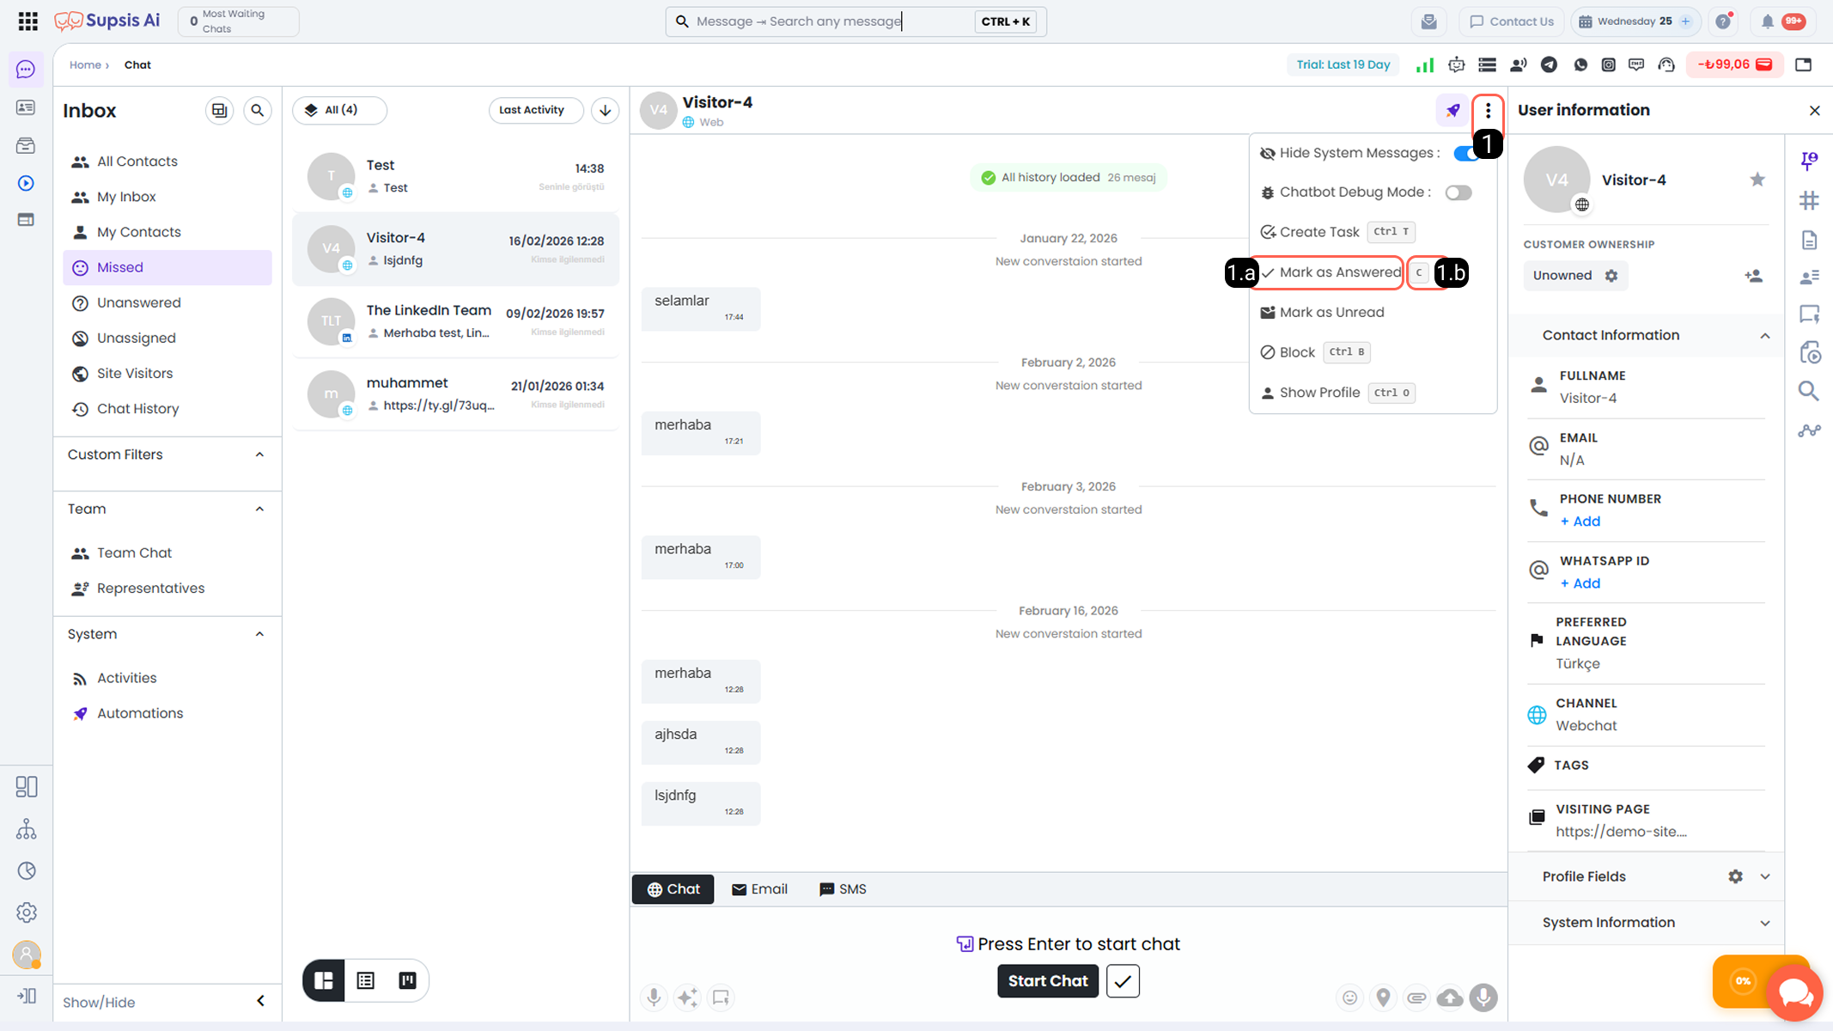Open Team Chat in sidebar
The width and height of the screenshot is (1833, 1031).
[x=167, y=552]
